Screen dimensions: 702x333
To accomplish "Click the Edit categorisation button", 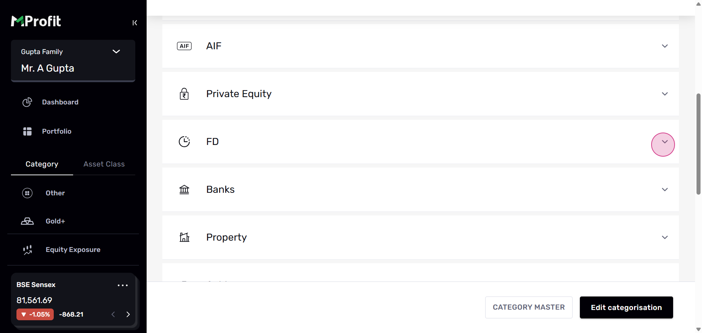I will tap(626, 307).
